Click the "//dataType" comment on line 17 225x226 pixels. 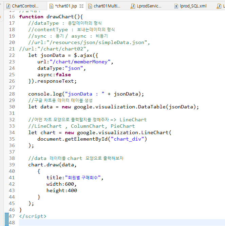[x=43, y=23]
